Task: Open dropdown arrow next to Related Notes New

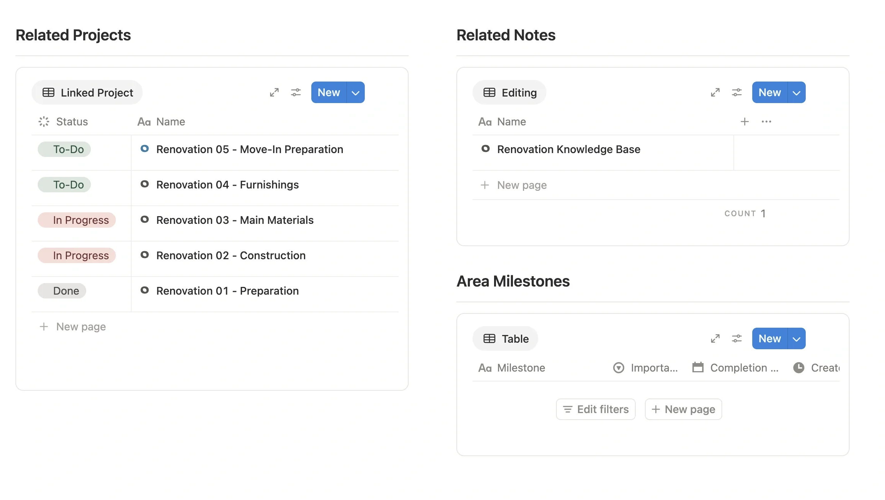Action: [x=796, y=92]
